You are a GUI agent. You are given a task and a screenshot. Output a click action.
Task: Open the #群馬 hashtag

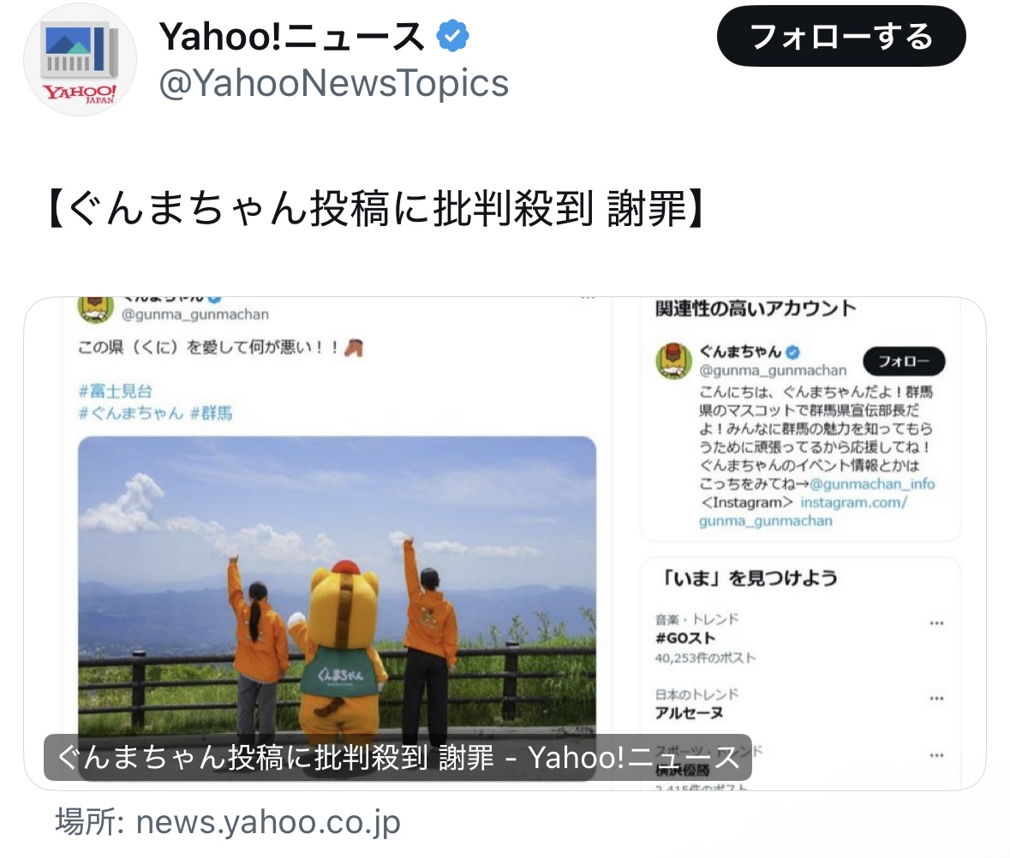212,413
